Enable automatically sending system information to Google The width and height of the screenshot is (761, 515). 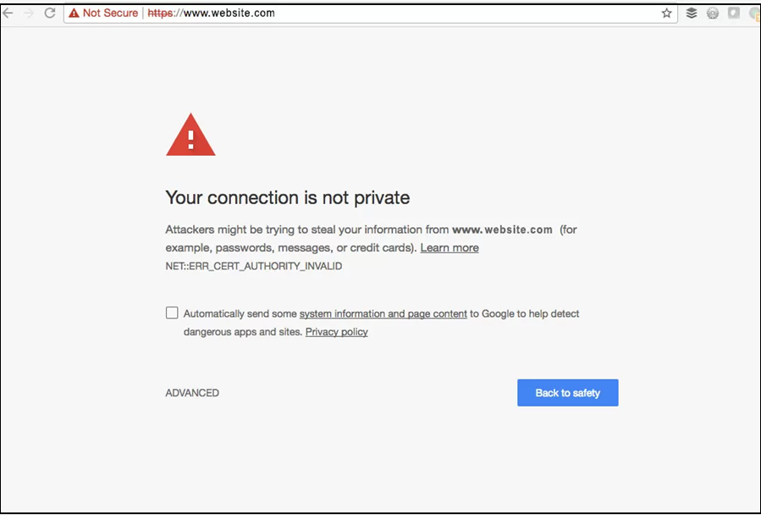point(172,313)
